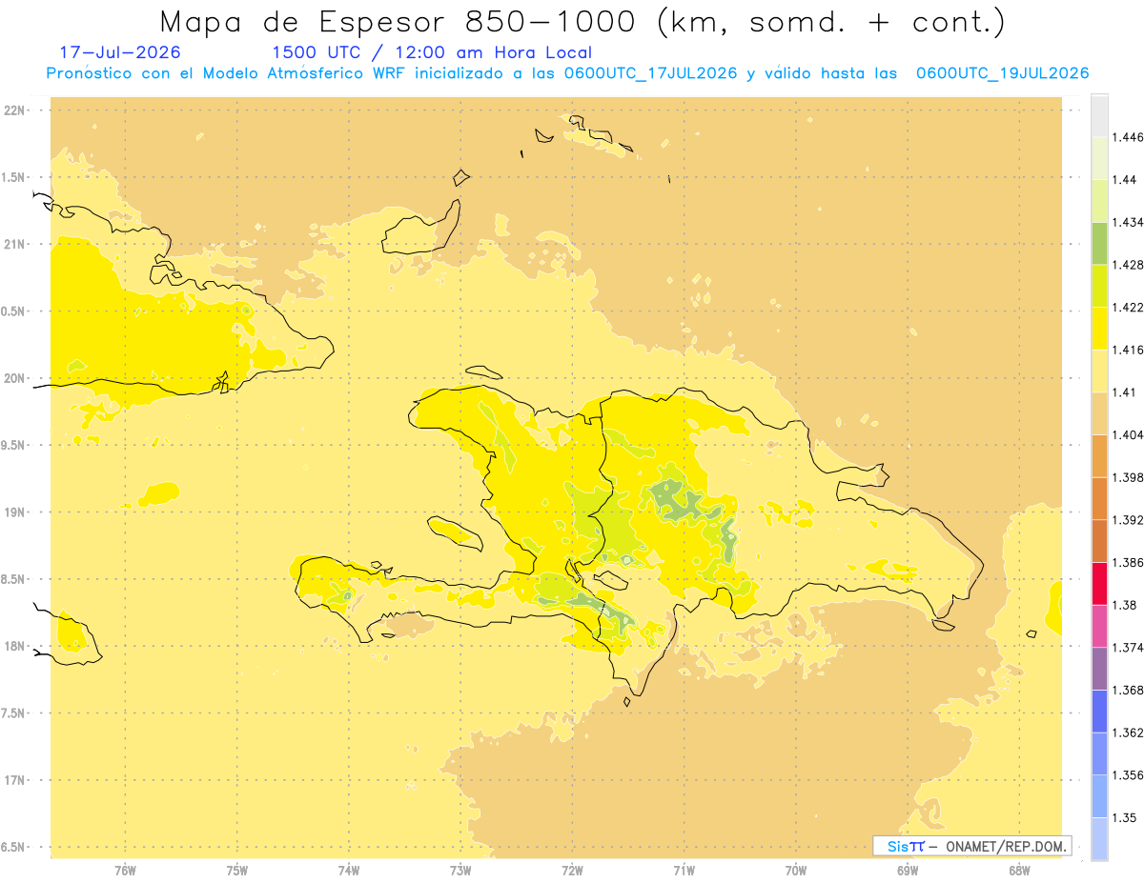Click the '72W' longitude label

[572, 871]
